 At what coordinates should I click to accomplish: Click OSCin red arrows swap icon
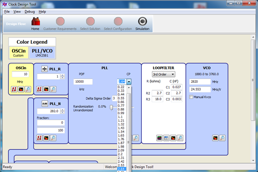point(14,89)
